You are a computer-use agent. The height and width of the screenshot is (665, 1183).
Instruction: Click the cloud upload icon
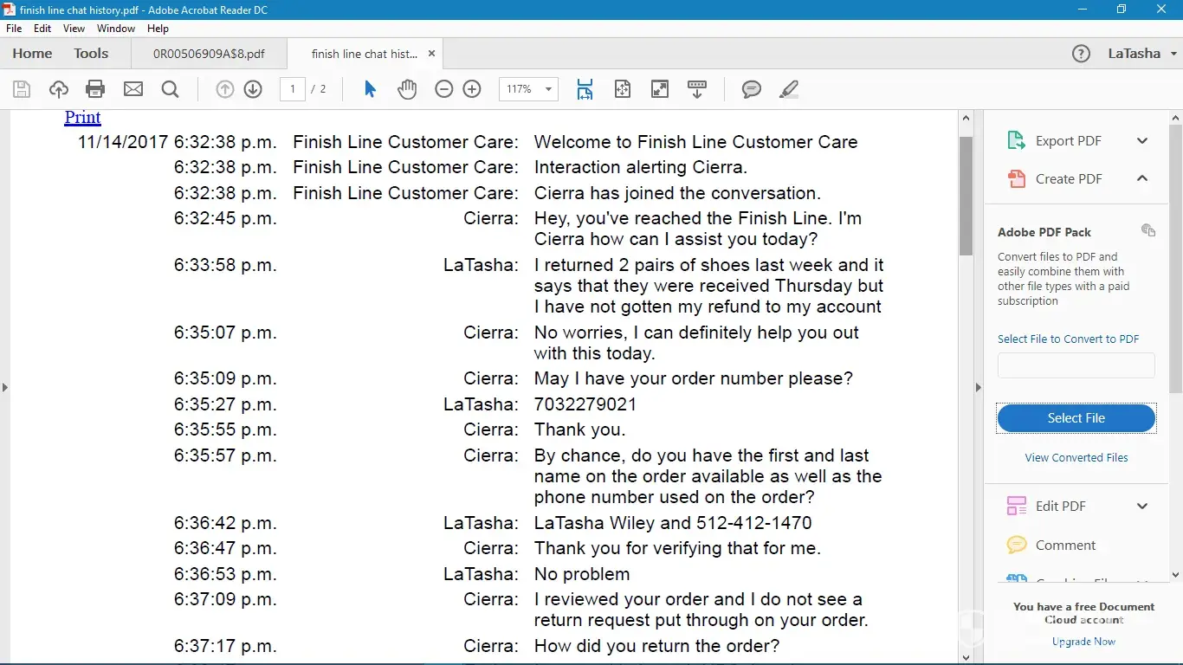pyautogui.click(x=59, y=89)
